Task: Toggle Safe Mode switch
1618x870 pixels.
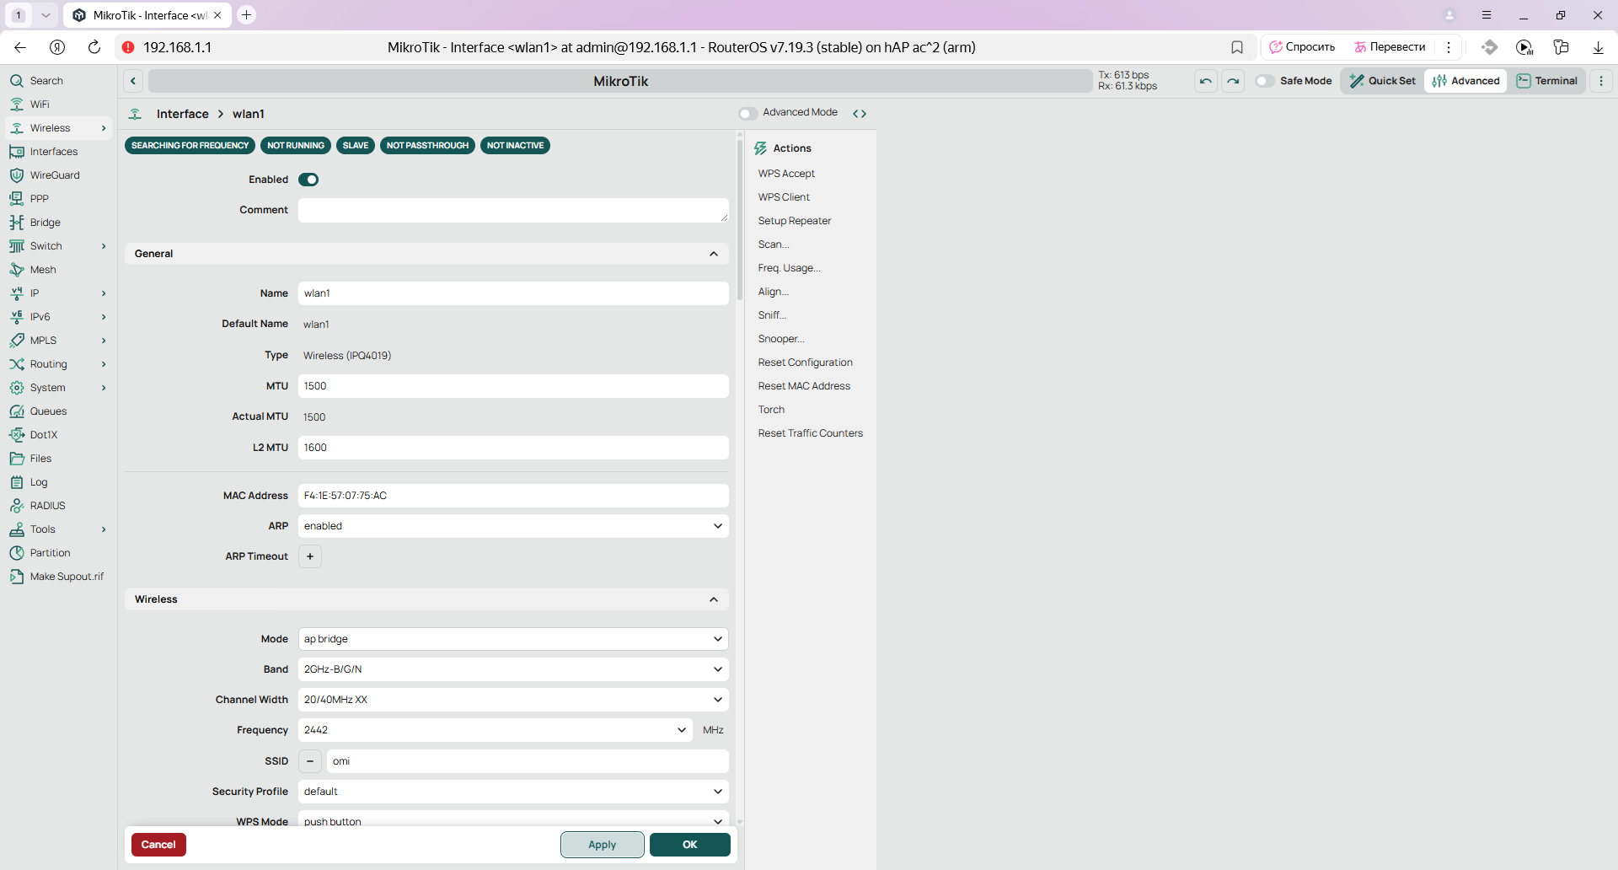Action: click(x=1264, y=81)
